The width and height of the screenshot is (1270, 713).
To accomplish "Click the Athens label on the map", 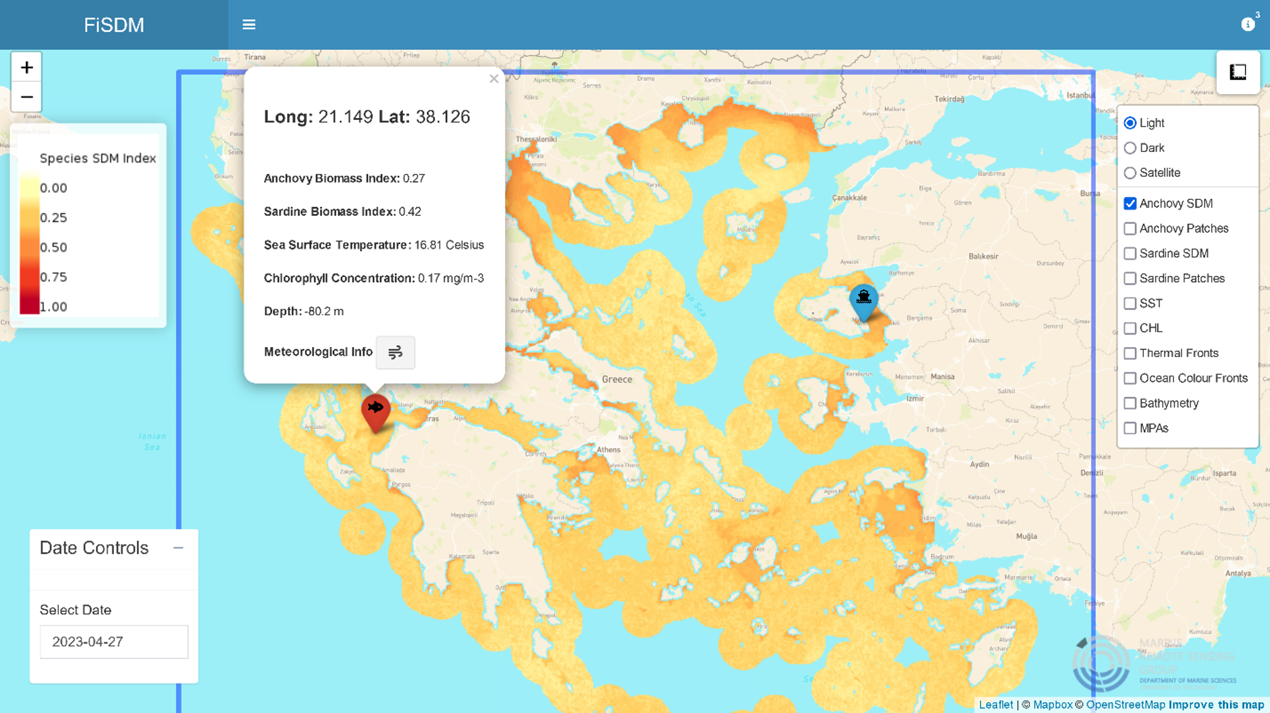I will click(609, 450).
